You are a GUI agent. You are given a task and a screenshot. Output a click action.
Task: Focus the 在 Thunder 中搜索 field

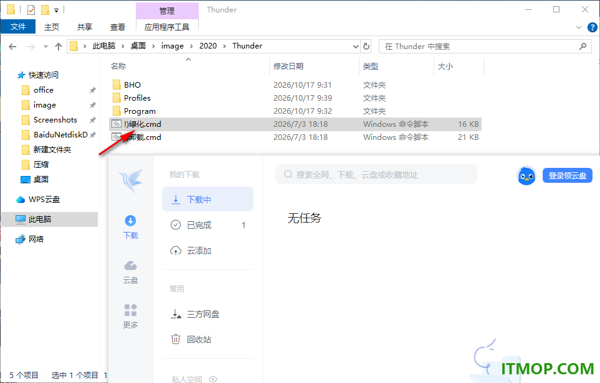[485, 46]
